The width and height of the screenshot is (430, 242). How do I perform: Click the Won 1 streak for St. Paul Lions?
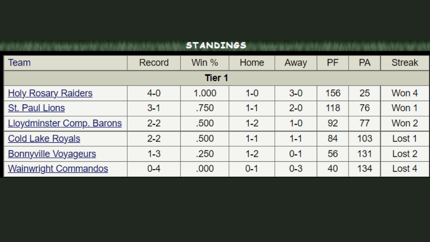(x=405, y=108)
